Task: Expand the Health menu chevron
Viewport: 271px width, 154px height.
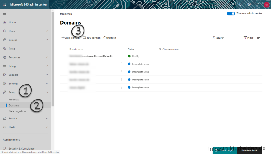Action: tap(47, 127)
